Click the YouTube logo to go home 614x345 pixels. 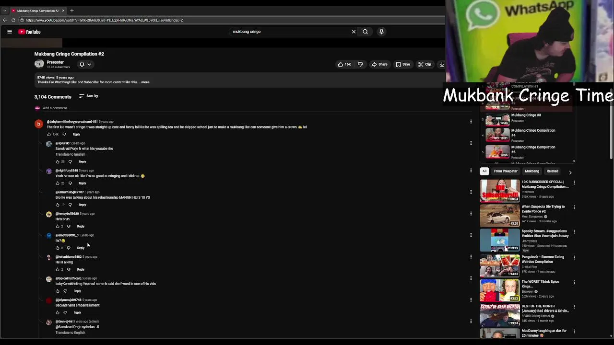[x=30, y=32]
